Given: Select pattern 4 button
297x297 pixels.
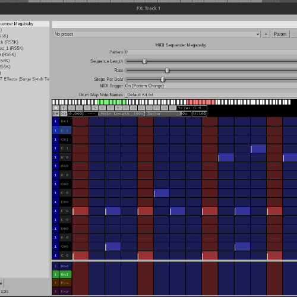Looking at the screenshot, I should click(x=87, y=108).
